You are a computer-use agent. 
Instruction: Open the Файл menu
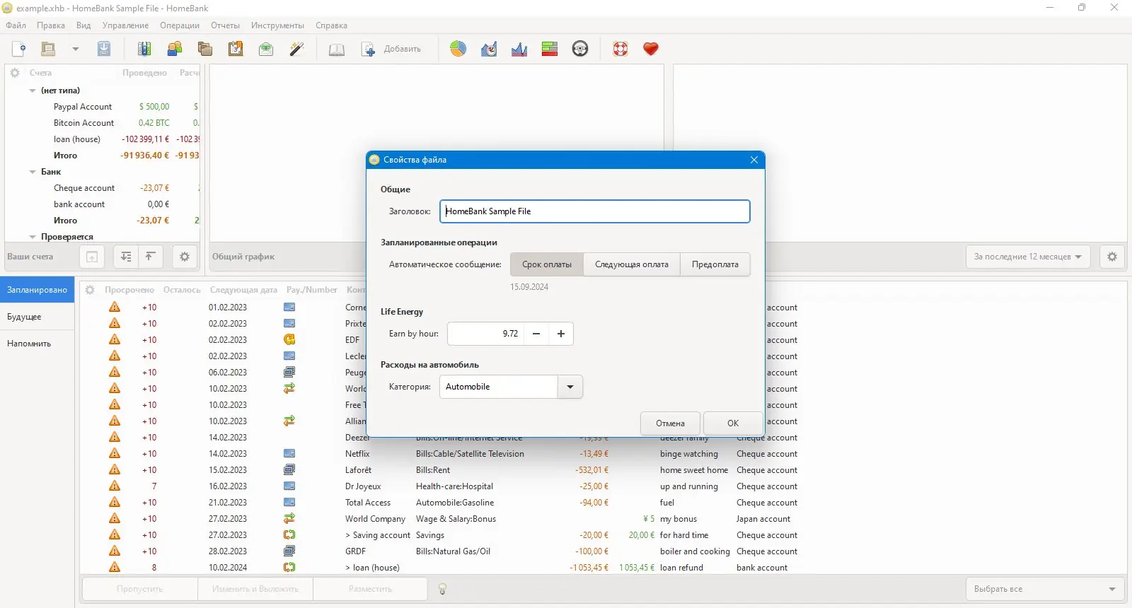pyautogui.click(x=16, y=25)
